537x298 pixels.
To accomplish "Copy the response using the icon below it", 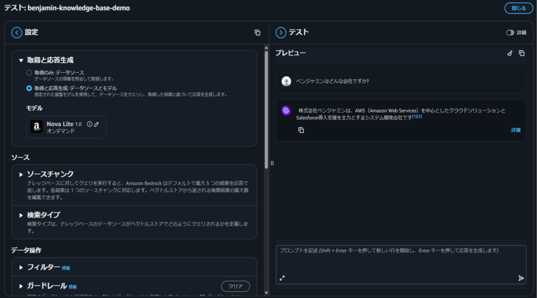I will coord(301,130).
